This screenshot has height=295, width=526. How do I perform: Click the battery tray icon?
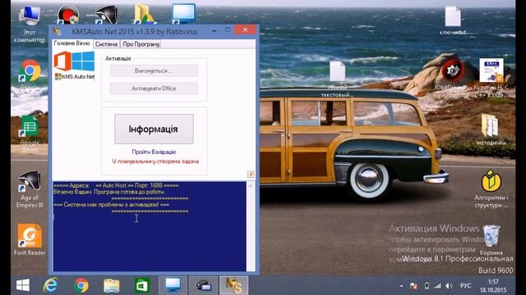pyautogui.click(x=427, y=286)
